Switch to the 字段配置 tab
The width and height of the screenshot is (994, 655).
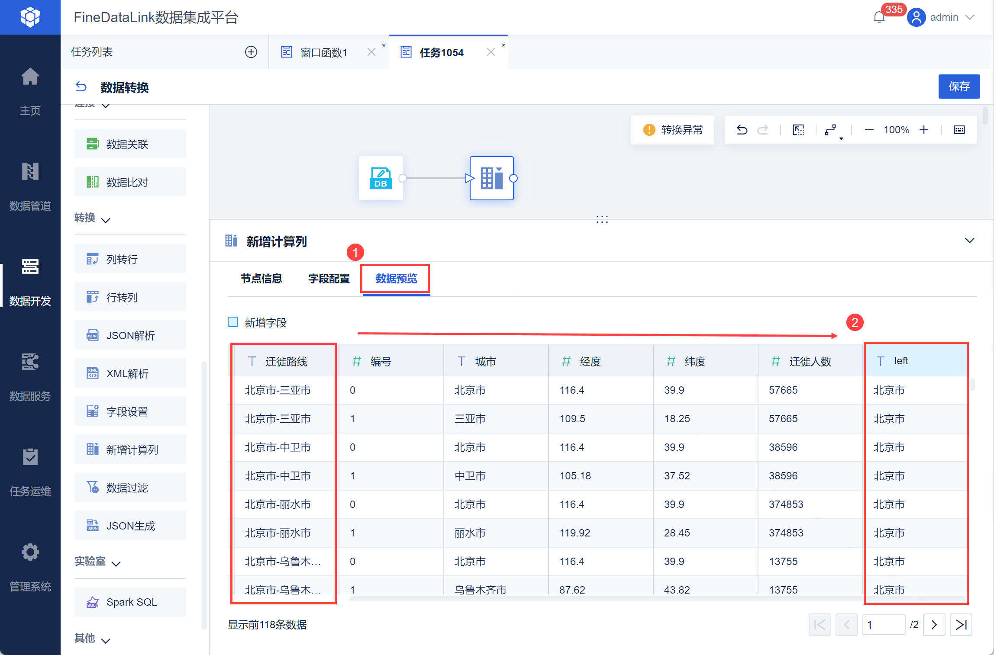(x=329, y=279)
